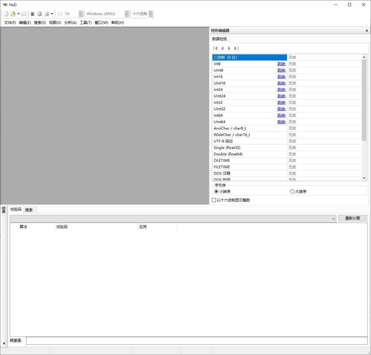Open the 分析(A) menu
Image resolution: width=371 pixels, height=355 pixels.
point(70,23)
